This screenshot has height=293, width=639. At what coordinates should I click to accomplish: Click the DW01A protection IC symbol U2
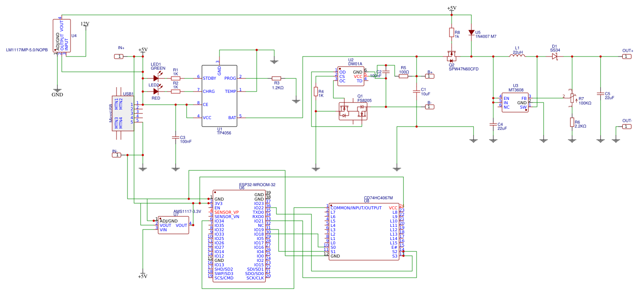350,77
